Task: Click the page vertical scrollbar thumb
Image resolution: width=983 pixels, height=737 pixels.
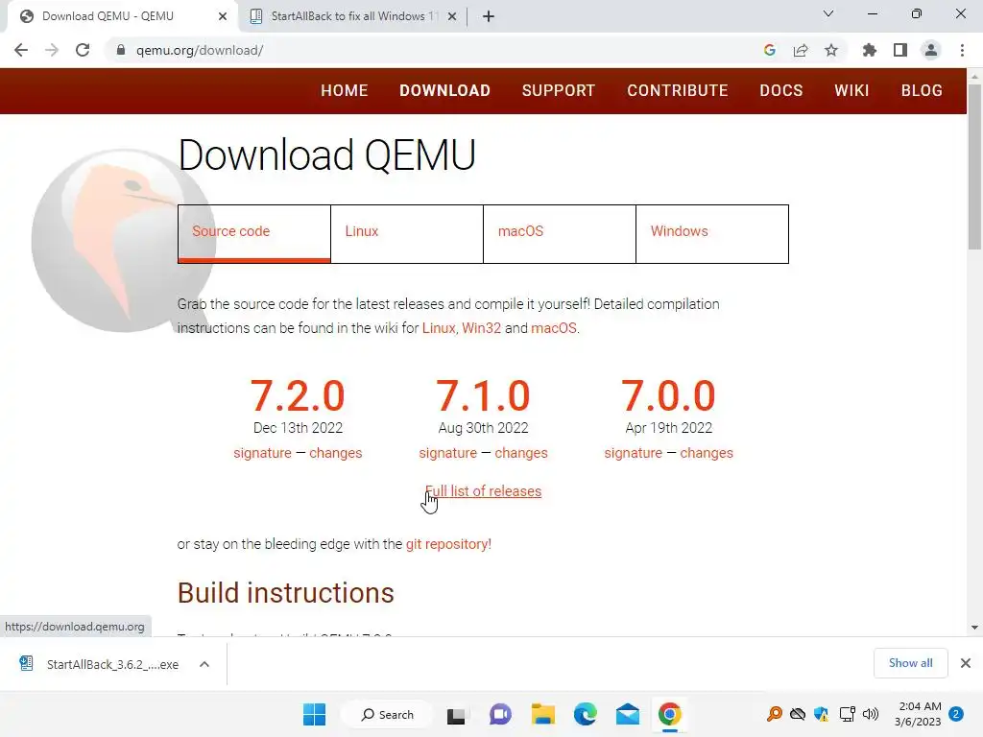Action: click(974, 167)
